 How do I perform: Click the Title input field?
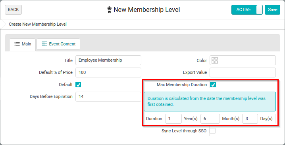pos(108,60)
